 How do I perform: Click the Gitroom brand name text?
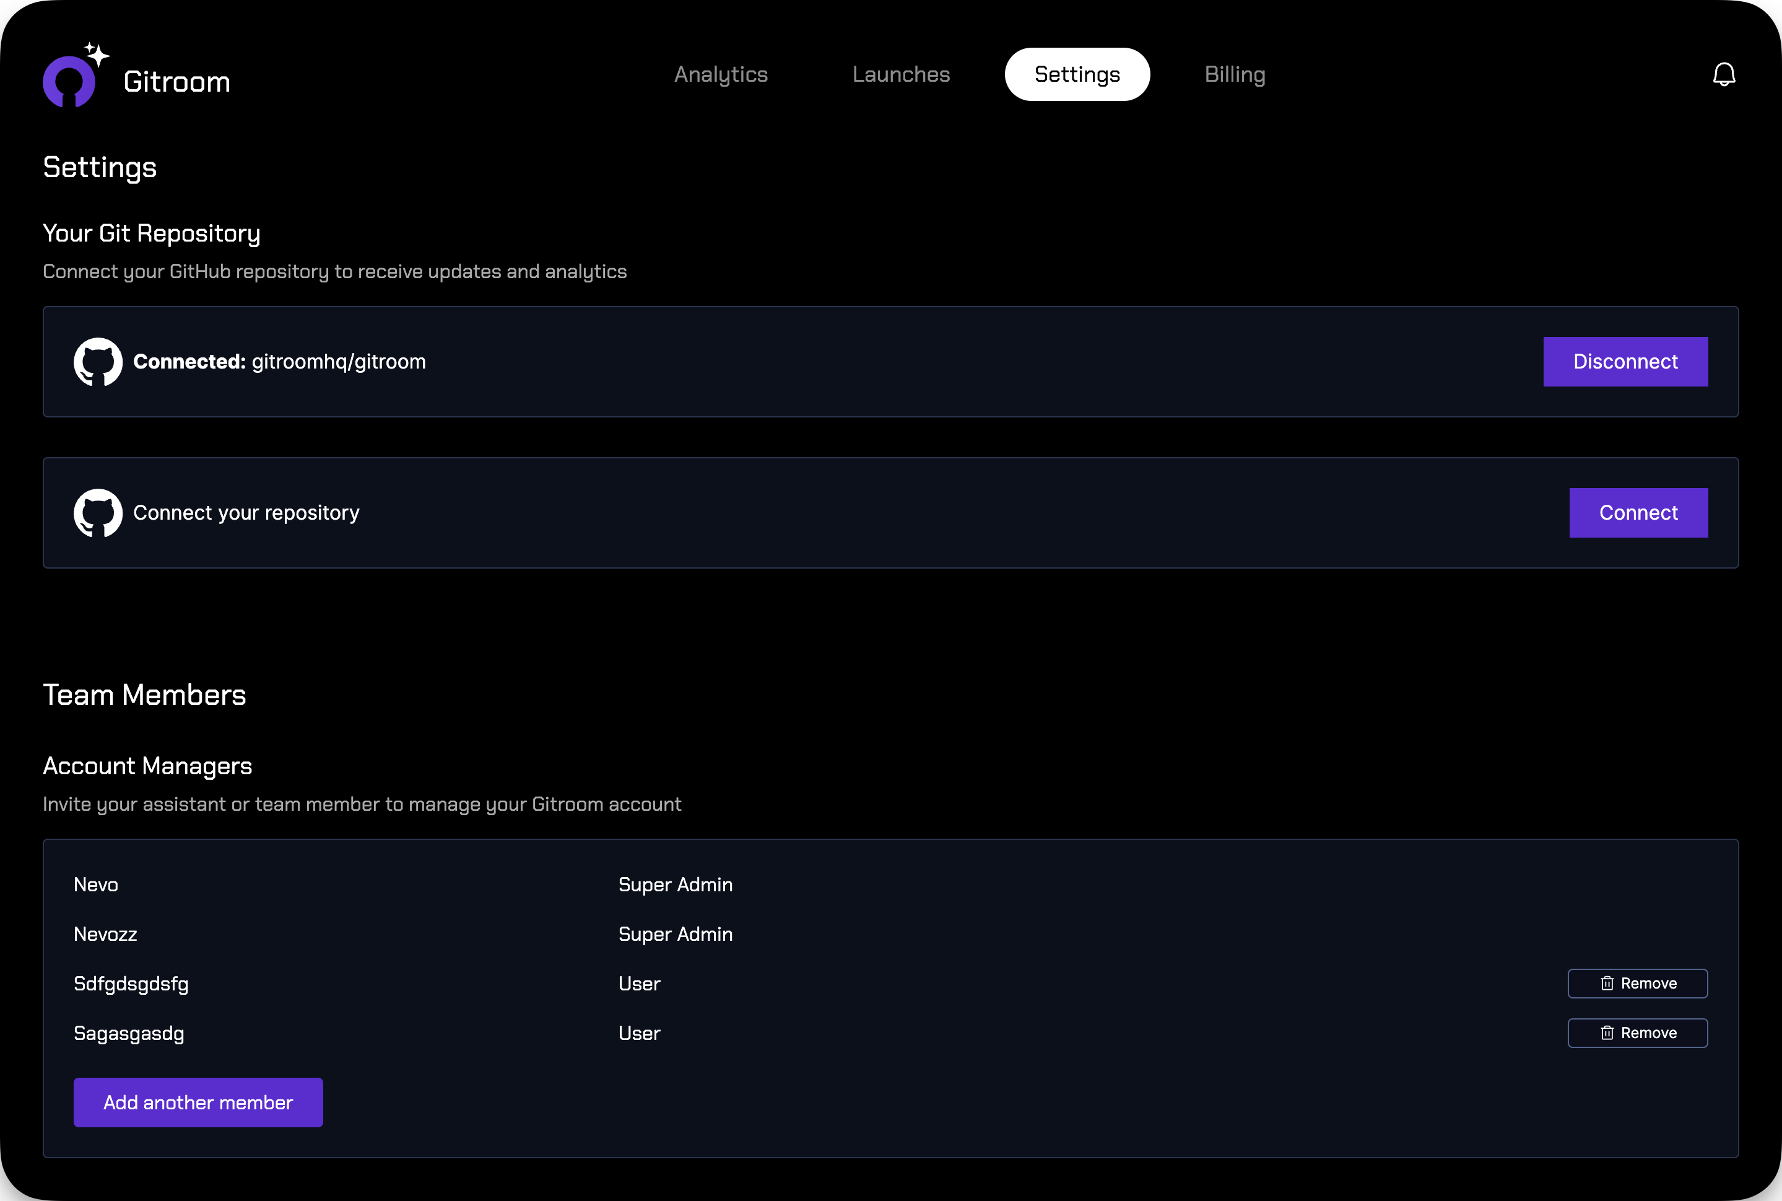[x=177, y=82]
